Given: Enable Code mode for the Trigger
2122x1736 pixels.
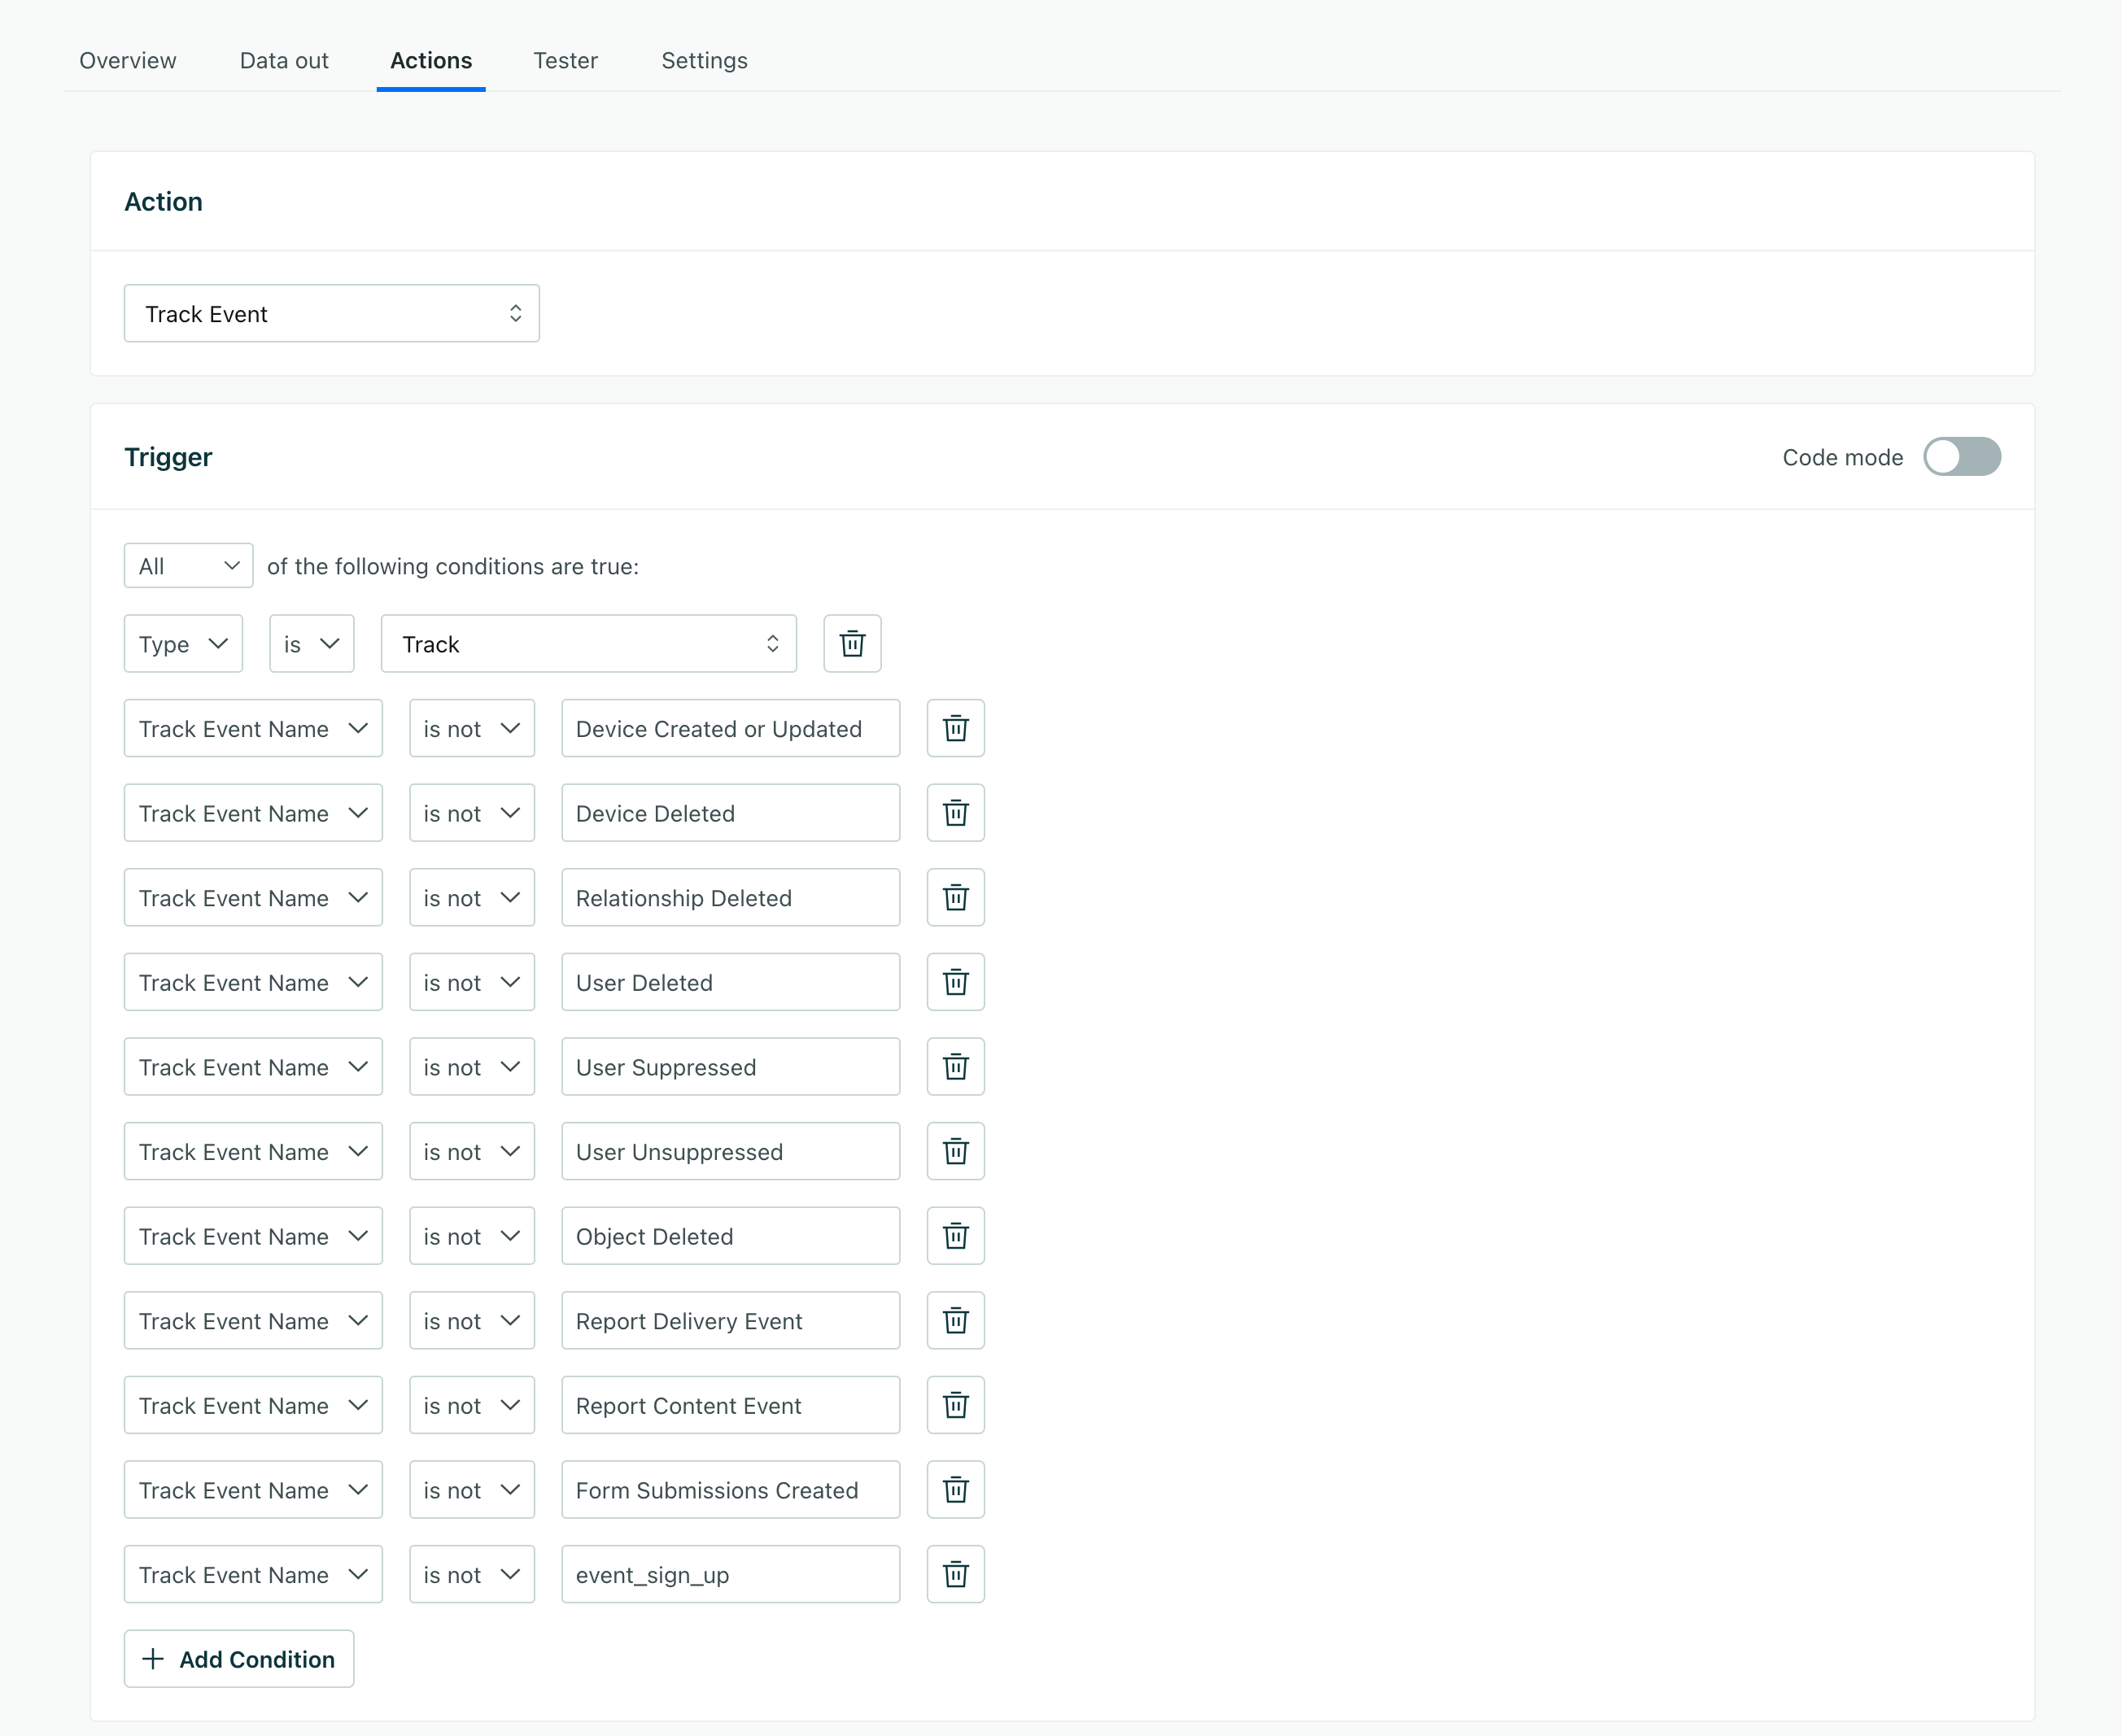Looking at the screenshot, I should [x=1962, y=457].
